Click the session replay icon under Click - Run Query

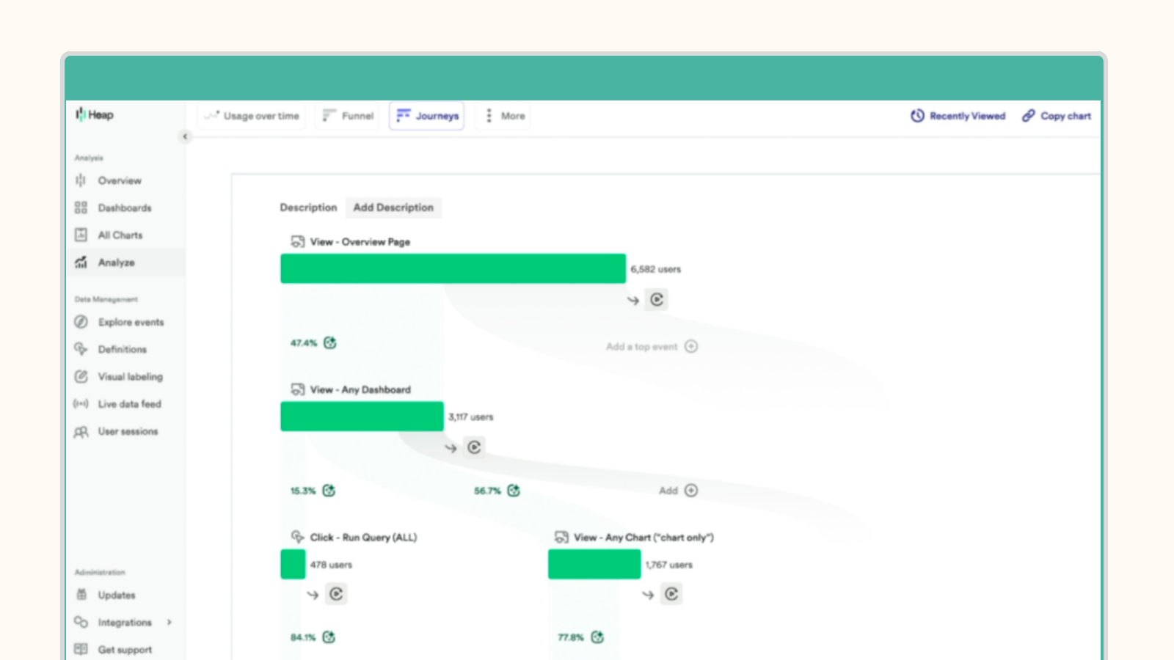[x=336, y=594]
